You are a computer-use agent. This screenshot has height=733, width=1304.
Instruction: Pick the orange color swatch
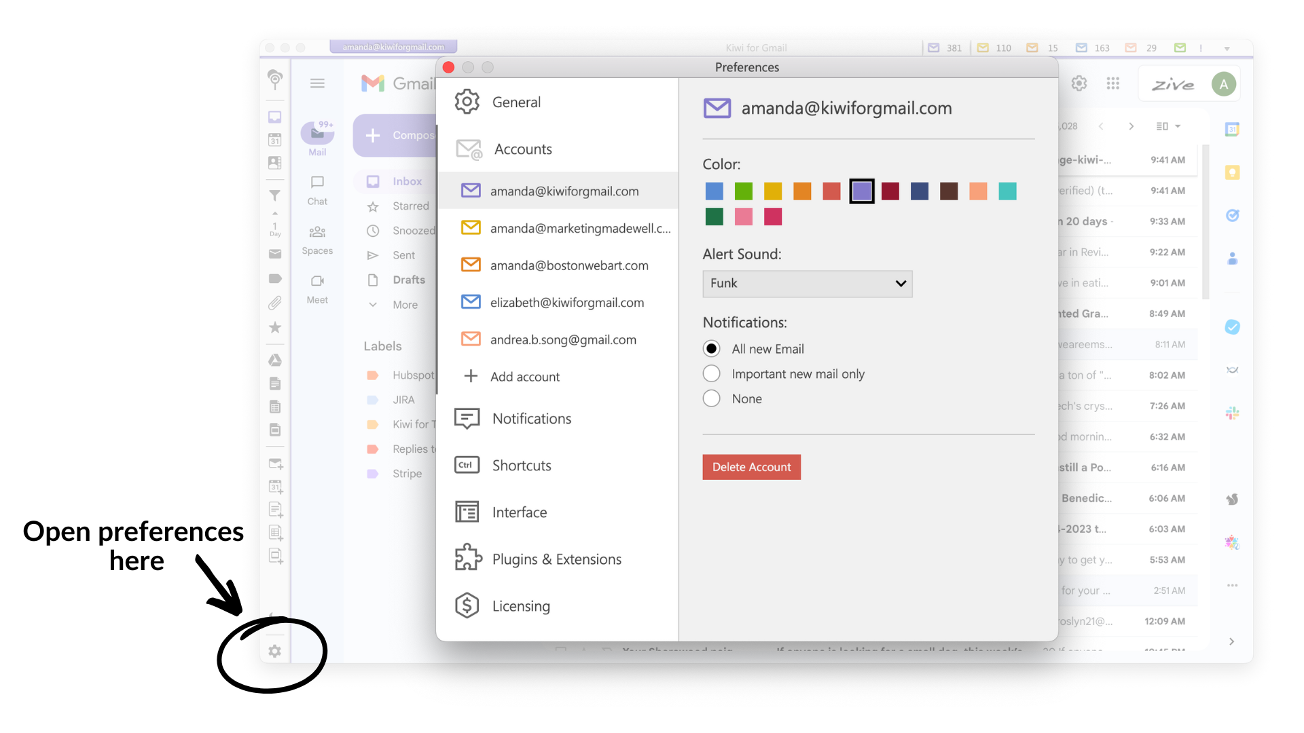[x=802, y=191]
